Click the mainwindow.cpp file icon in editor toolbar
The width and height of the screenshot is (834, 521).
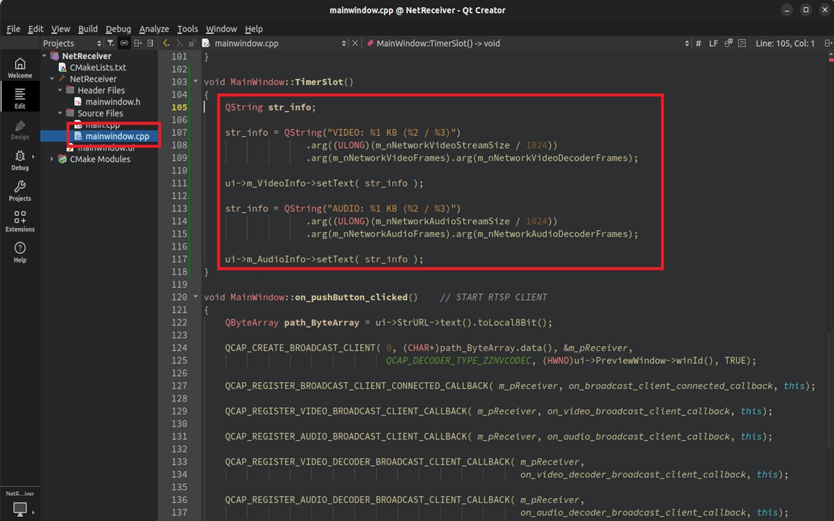[x=206, y=43]
